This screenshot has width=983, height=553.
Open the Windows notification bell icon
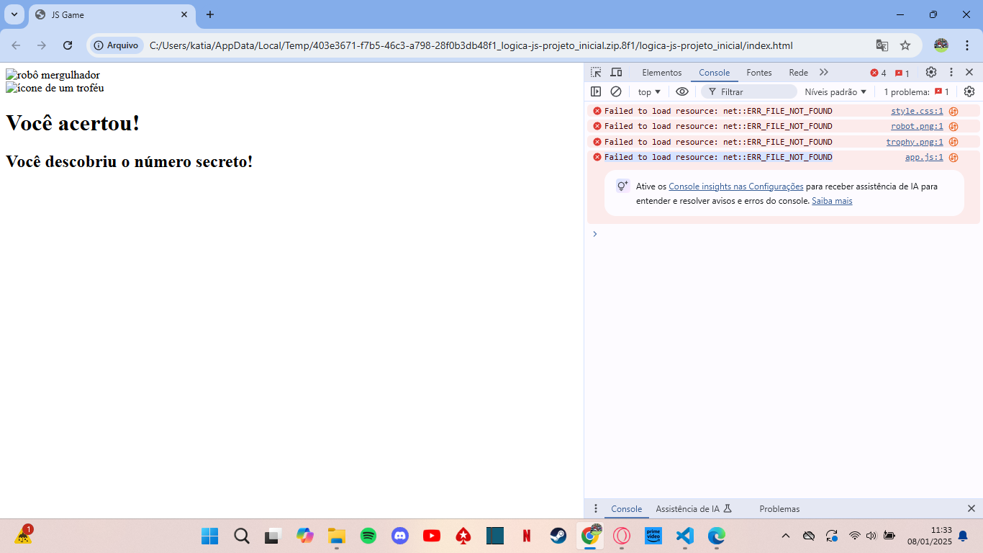pos(963,536)
